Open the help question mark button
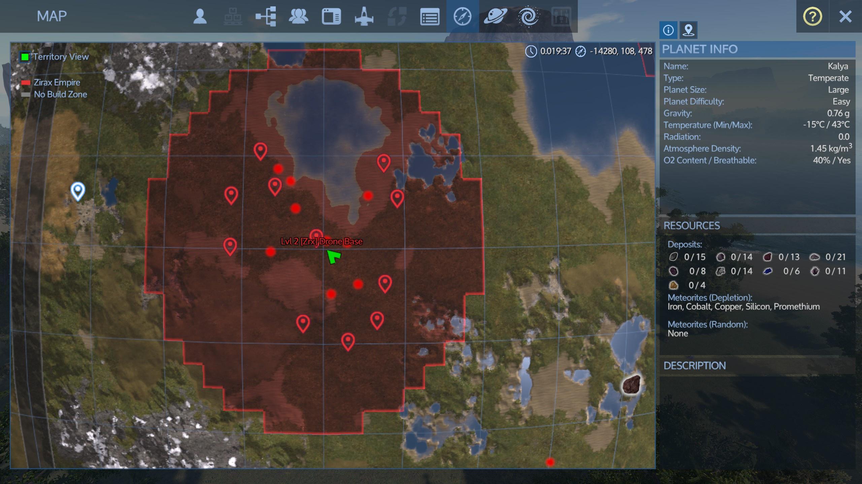 pos(813,16)
